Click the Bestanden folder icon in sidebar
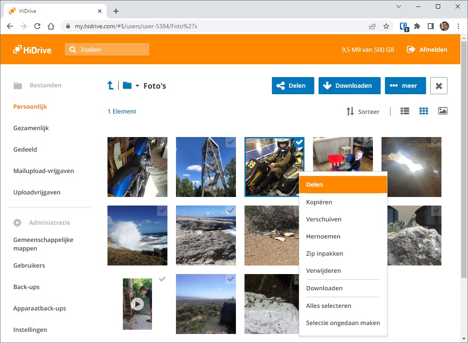 pos(18,85)
